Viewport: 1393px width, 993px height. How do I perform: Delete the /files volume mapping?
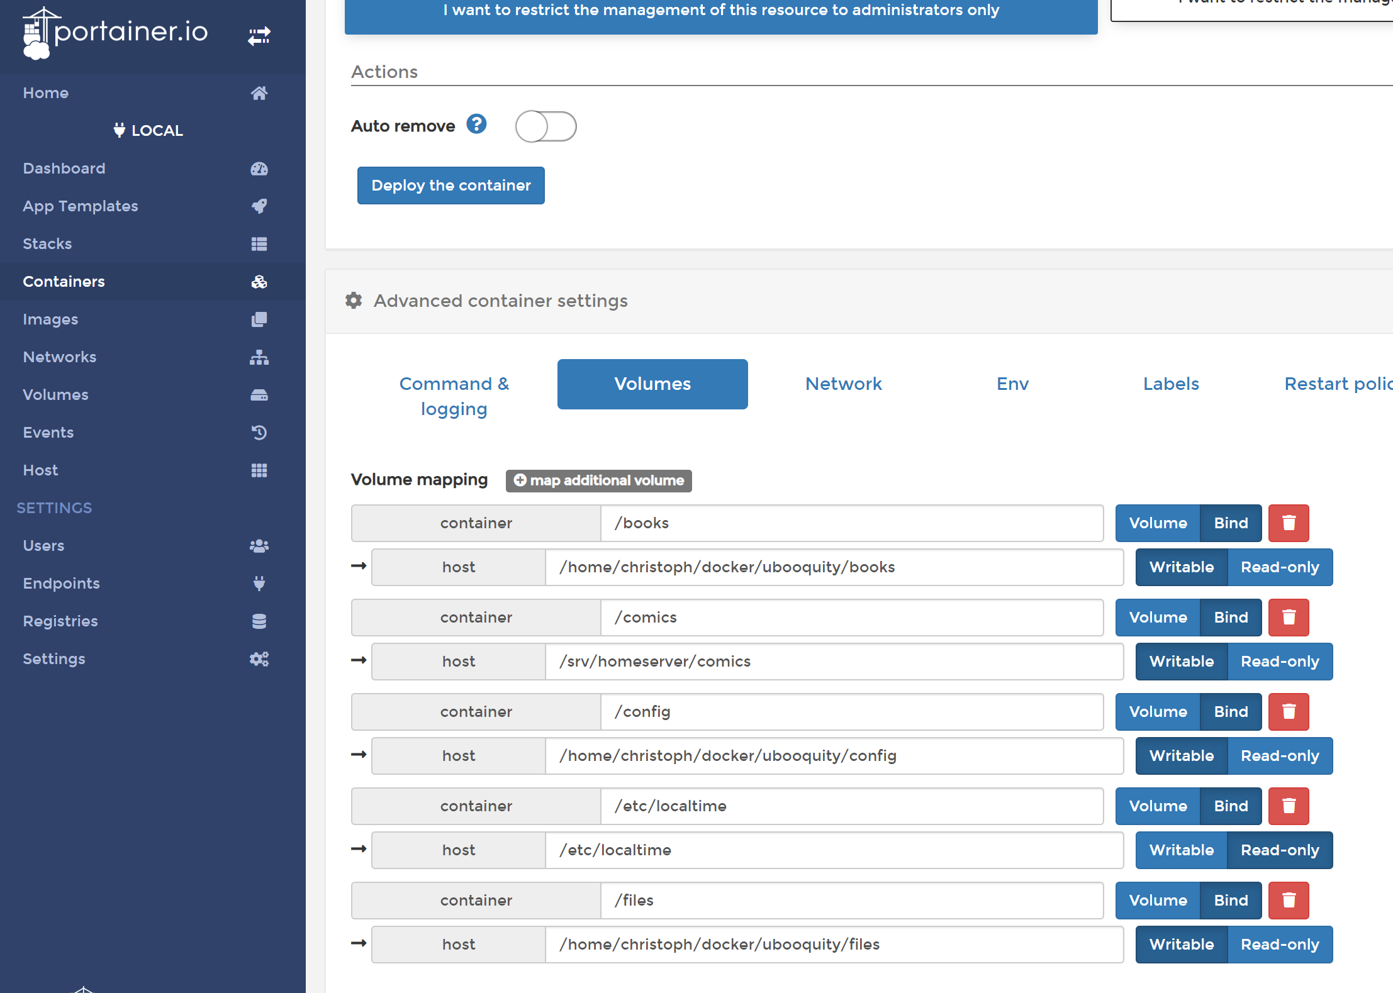coord(1288,900)
